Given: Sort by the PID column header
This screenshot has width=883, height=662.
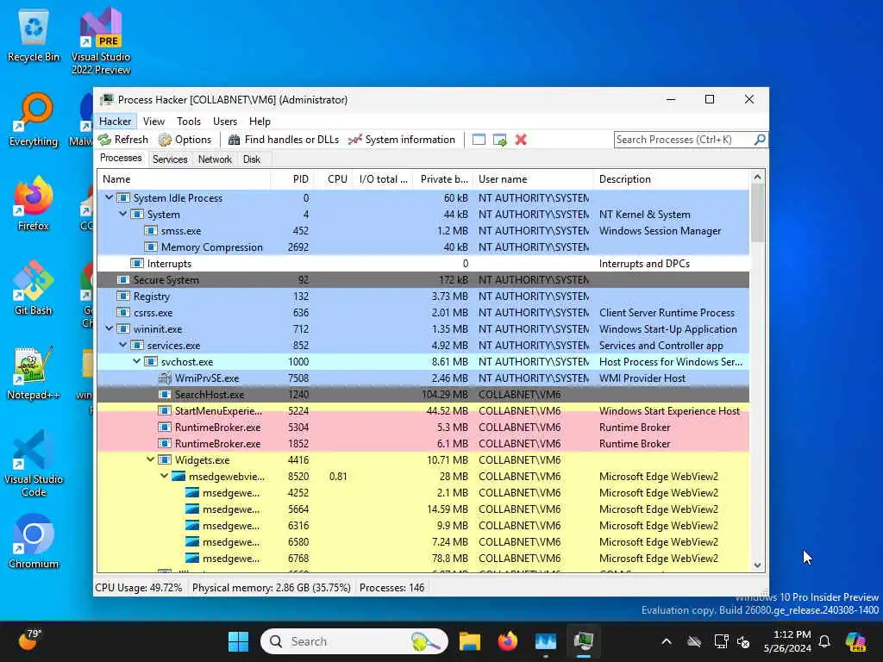Looking at the screenshot, I should (292, 179).
